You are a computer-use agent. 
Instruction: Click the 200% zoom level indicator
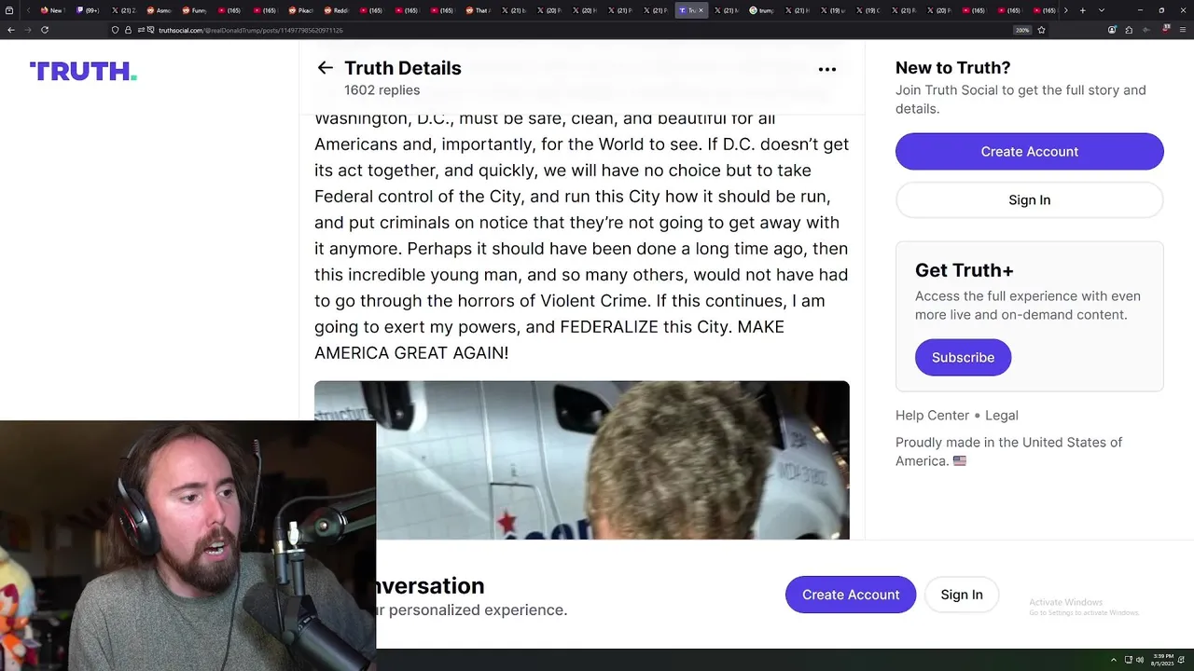click(x=1022, y=30)
